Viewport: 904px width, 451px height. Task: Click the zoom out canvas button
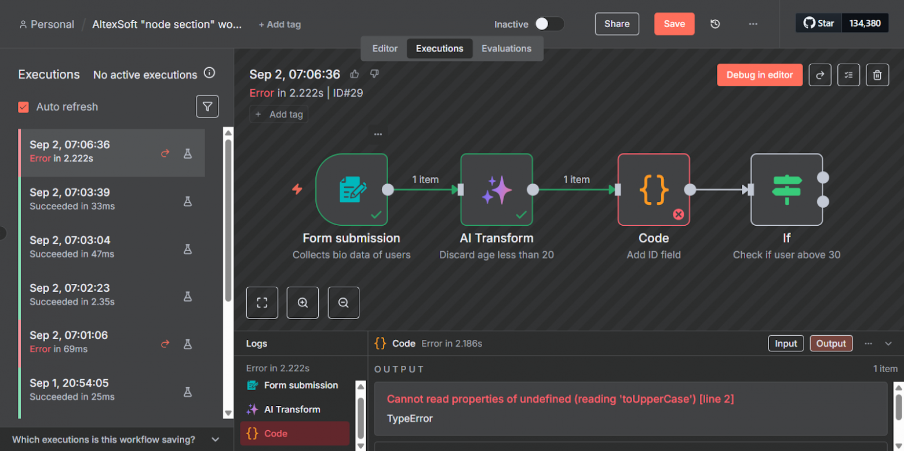[343, 303]
